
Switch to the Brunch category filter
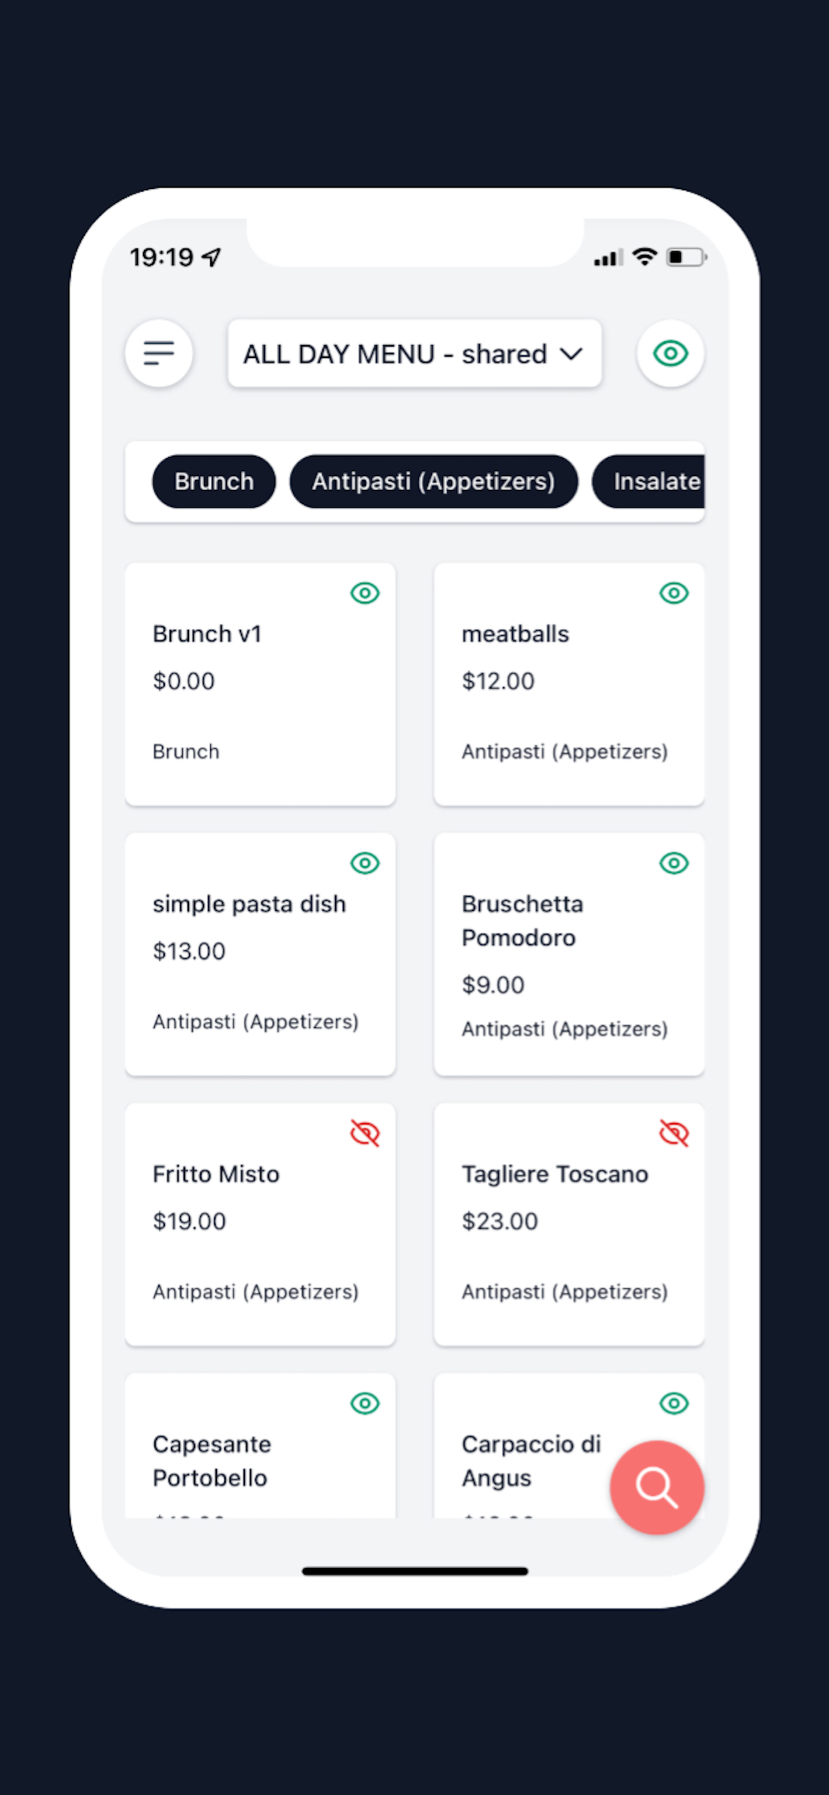click(213, 481)
